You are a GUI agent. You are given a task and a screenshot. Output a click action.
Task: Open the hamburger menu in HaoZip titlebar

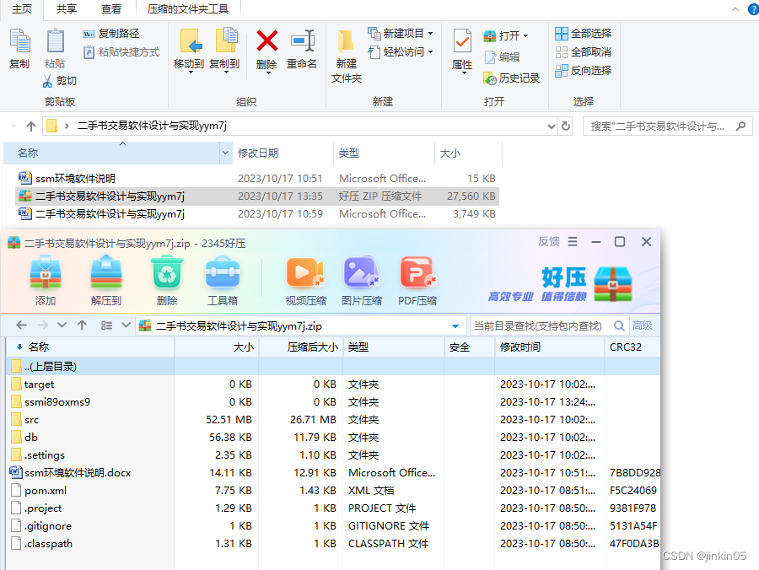pyautogui.click(x=574, y=241)
